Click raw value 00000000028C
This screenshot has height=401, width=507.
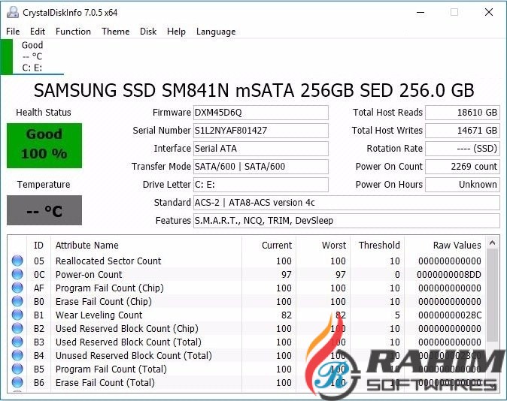click(450, 315)
